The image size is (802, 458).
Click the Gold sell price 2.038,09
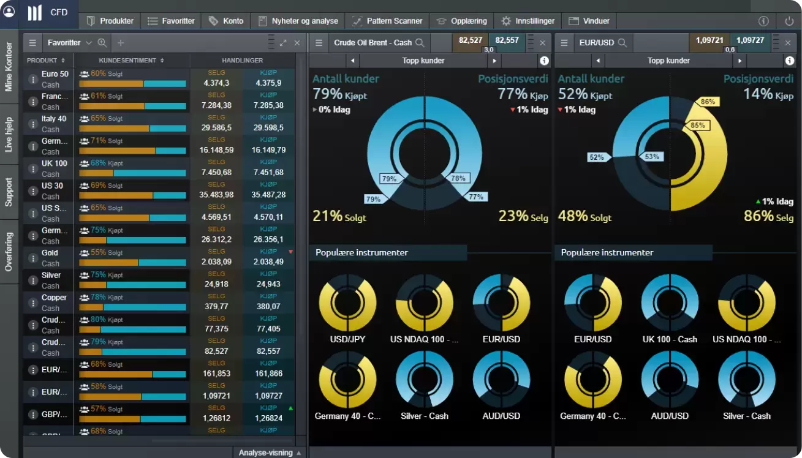point(216,262)
